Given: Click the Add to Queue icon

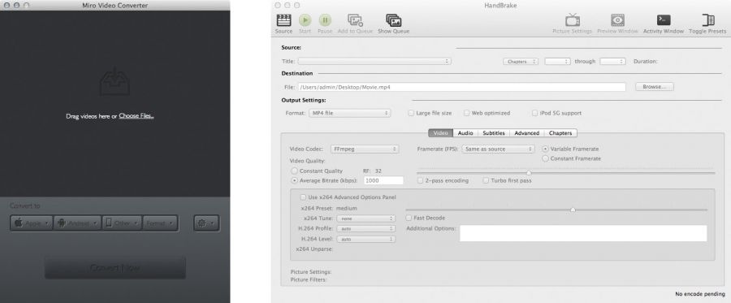Looking at the screenshot, I should tap(355, 20).
